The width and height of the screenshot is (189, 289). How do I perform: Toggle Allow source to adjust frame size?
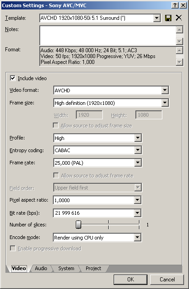pos(55,126)
